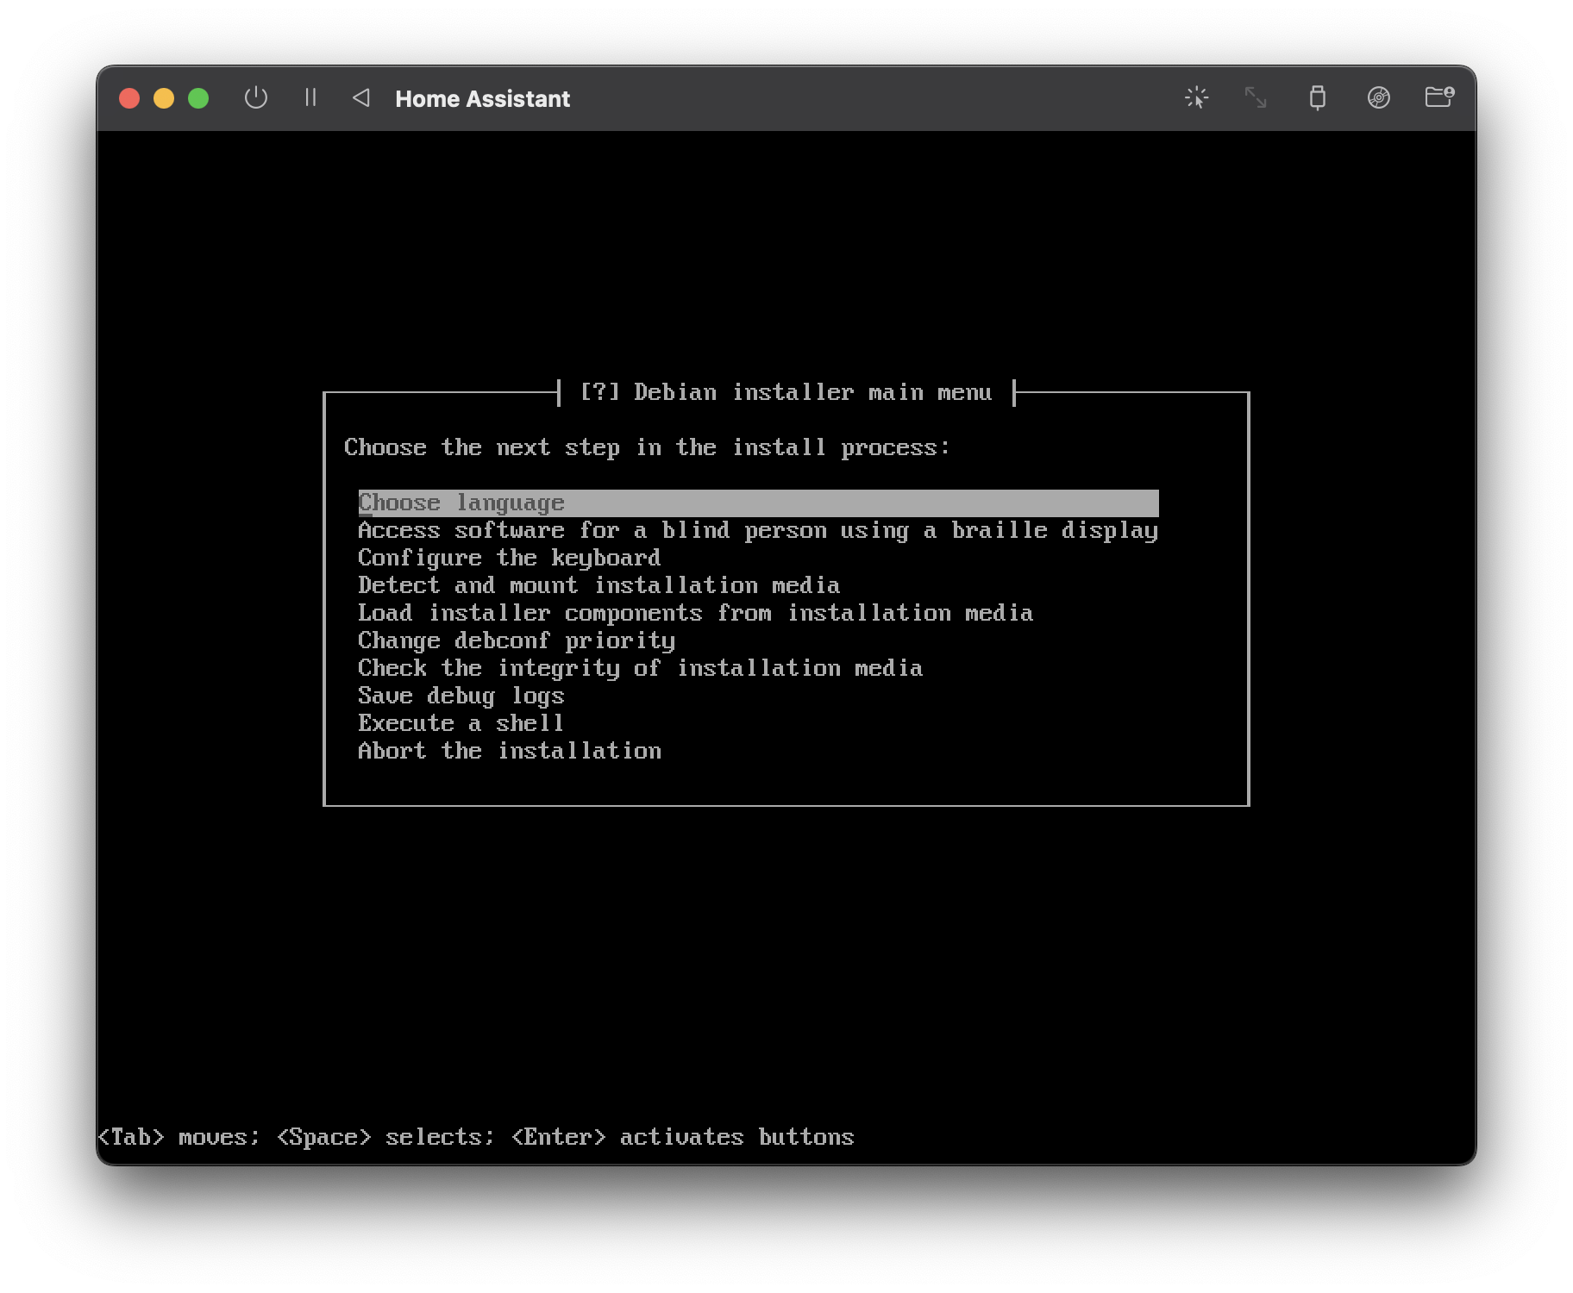Click the green fullscreen window button

coord(198,98)
